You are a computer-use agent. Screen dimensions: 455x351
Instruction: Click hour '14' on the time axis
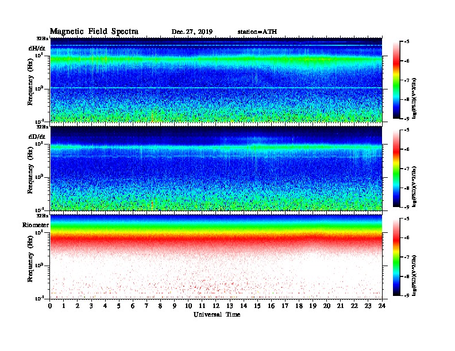coord(244,306)
